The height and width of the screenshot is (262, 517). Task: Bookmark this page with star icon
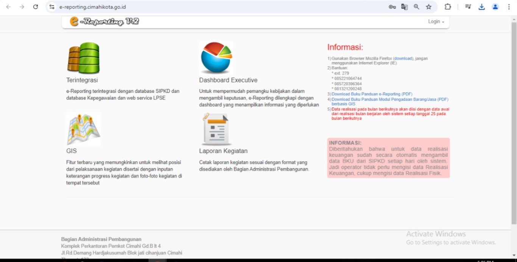pos(428,7)
